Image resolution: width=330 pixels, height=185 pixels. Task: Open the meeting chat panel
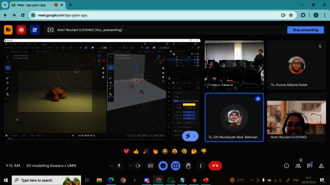(309, 165)
